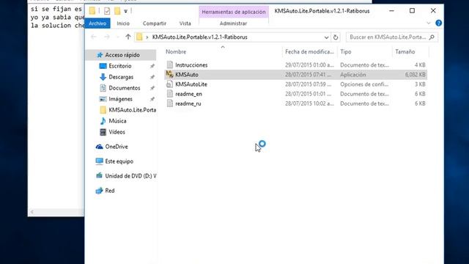This screenshot has width=469, height=264.
Task: Open KMSAuto.Lite.Porta folder in sidebar
Action: (x=132, y=110)
